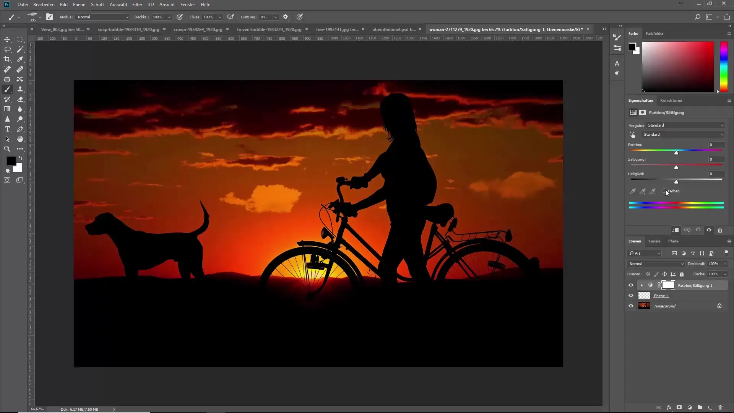
Task: Open the Korrekturen panel tab
Action: coord(671,101)
